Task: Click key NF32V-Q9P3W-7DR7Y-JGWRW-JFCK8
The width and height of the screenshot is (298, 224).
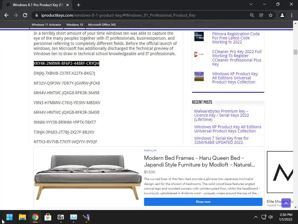Action: [x=67, y=83]
